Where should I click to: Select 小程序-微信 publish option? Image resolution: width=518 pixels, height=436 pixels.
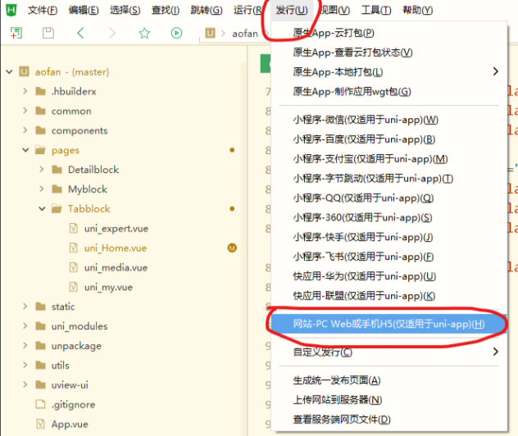coord(388,120)
